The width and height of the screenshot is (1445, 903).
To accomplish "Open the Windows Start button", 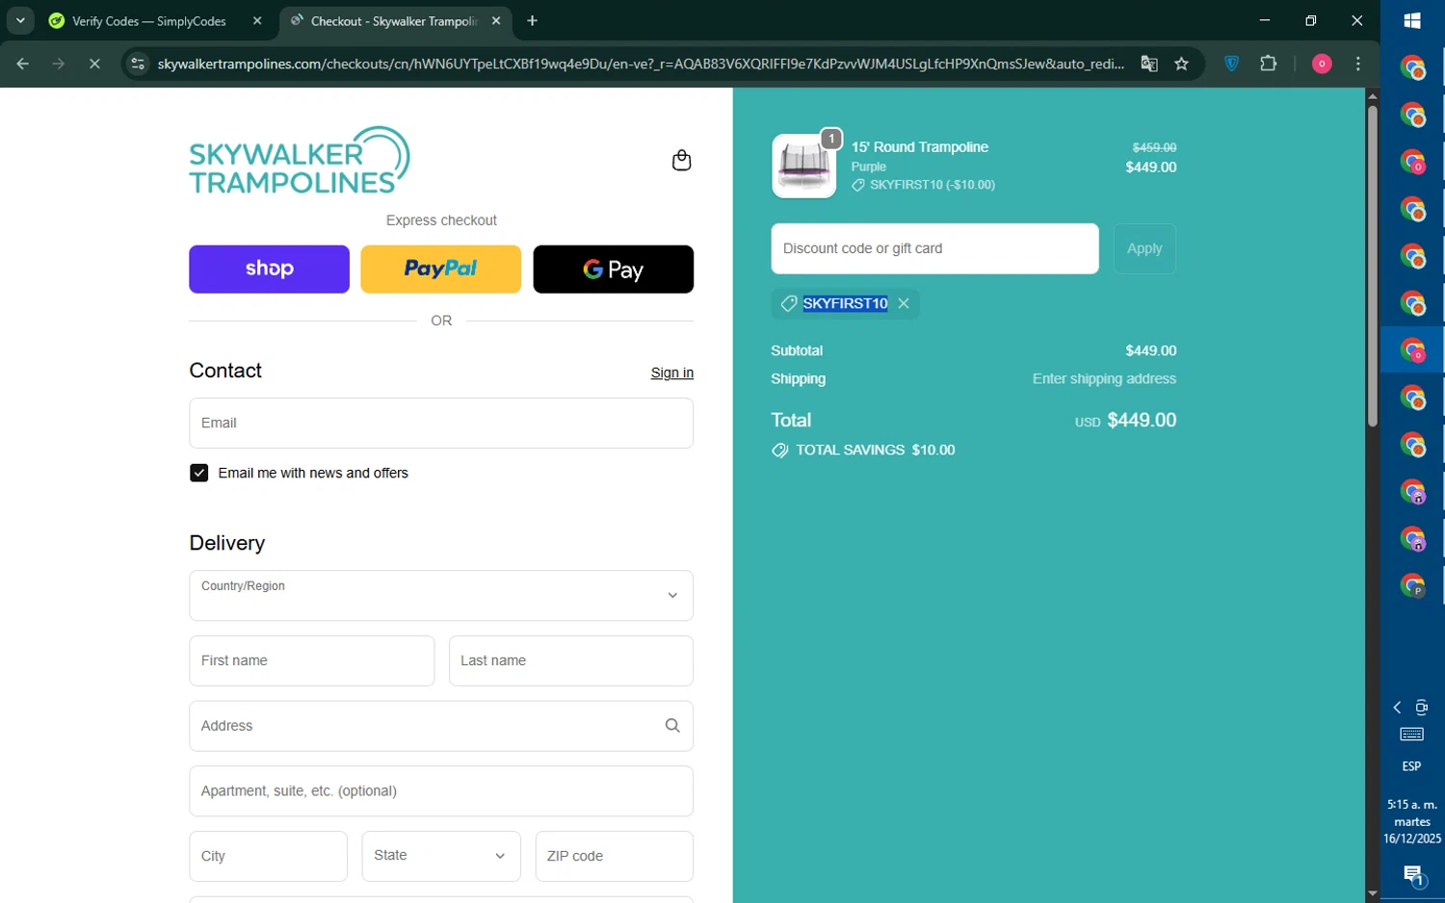I will [x=1412, y=20].
